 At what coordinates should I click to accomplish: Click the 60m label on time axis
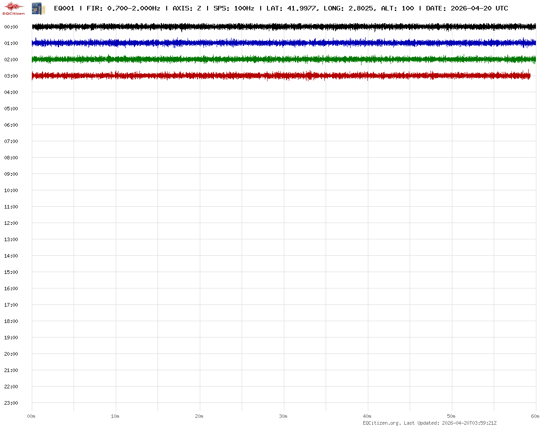tap(535, 416)
